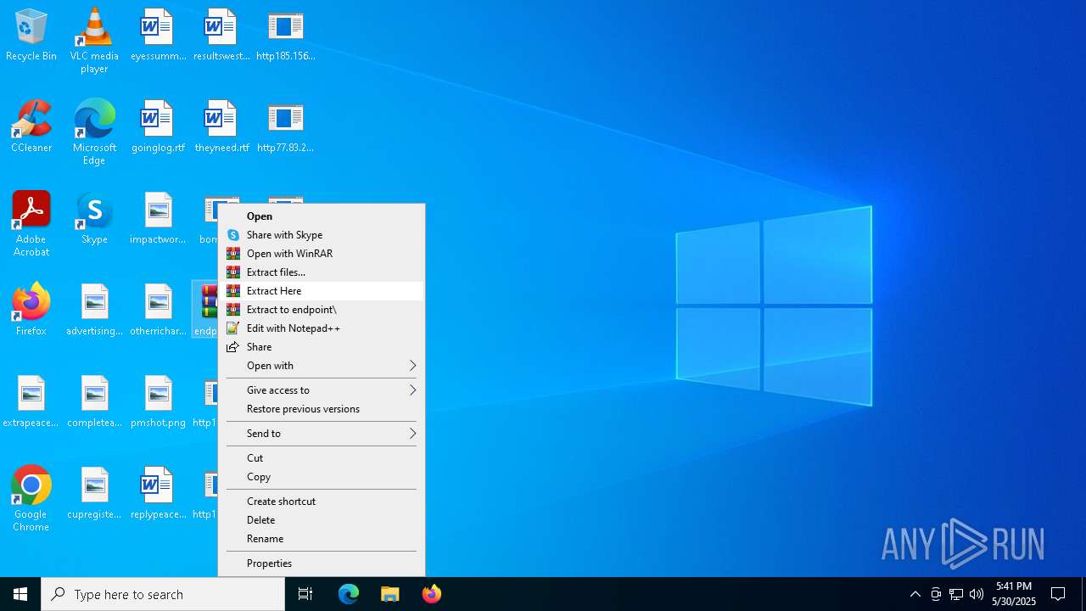Open the notification center icon
Image resolution: width=1086 pixels, height=611 pixels.
[1058, 594]
